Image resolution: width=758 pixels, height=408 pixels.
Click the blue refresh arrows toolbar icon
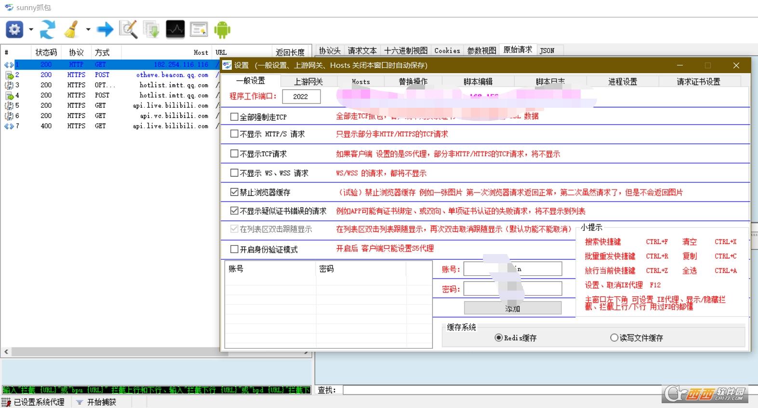pos(47,30)
